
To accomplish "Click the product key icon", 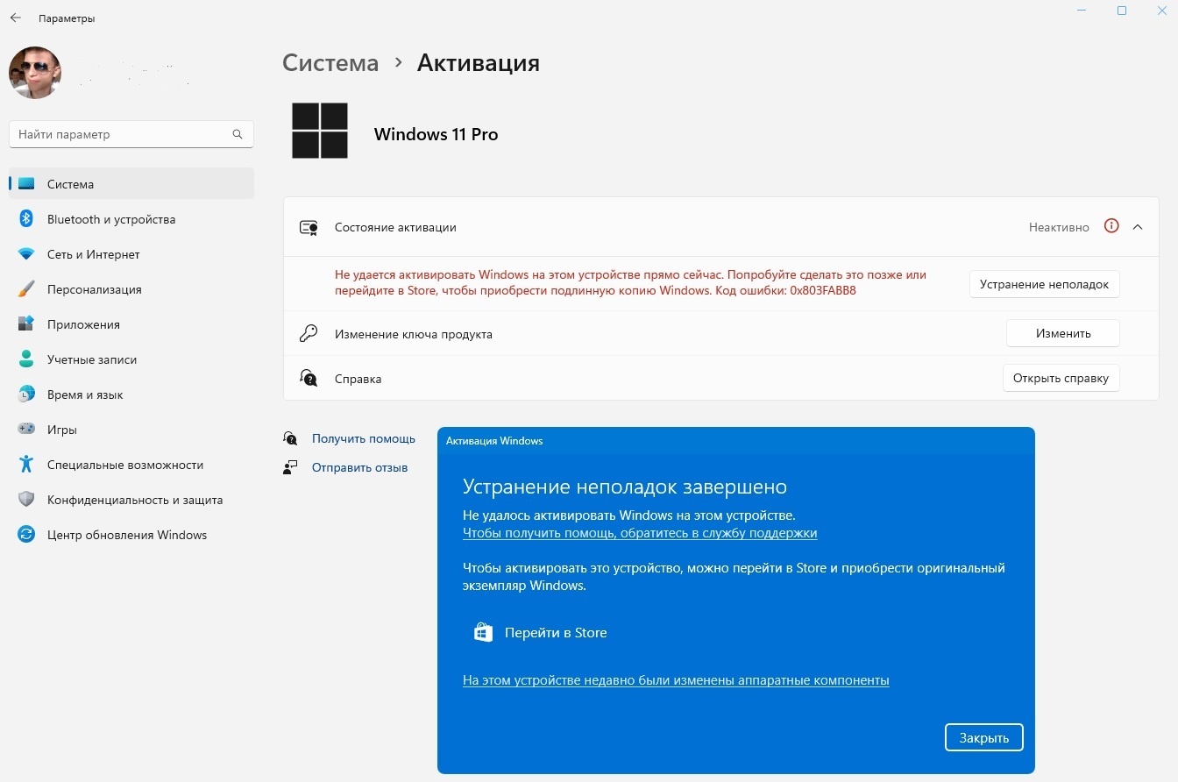I will [x=309, y=334].
